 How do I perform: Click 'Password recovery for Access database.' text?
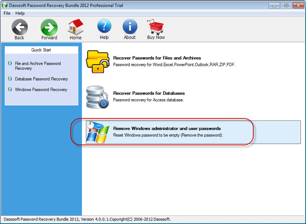tap(149, 100)
